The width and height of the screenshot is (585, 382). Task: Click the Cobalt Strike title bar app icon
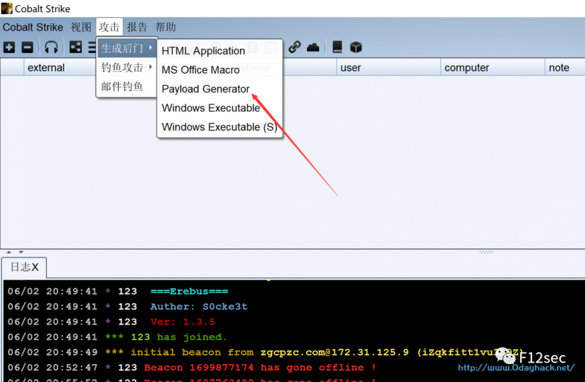tap(6, 8)
